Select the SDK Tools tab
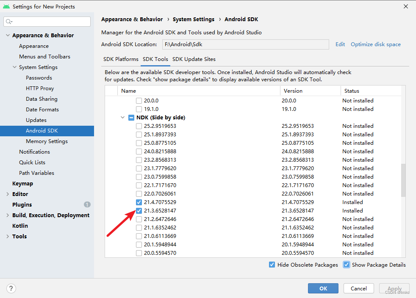416x298 pixels. [155, 59]
